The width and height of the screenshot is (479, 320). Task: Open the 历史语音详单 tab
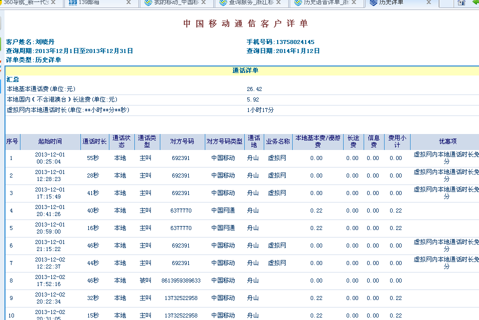[320, 2]
